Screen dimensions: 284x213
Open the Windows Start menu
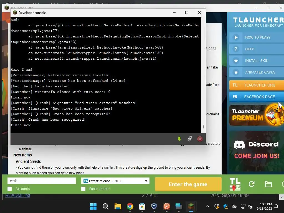click(93, 206)
